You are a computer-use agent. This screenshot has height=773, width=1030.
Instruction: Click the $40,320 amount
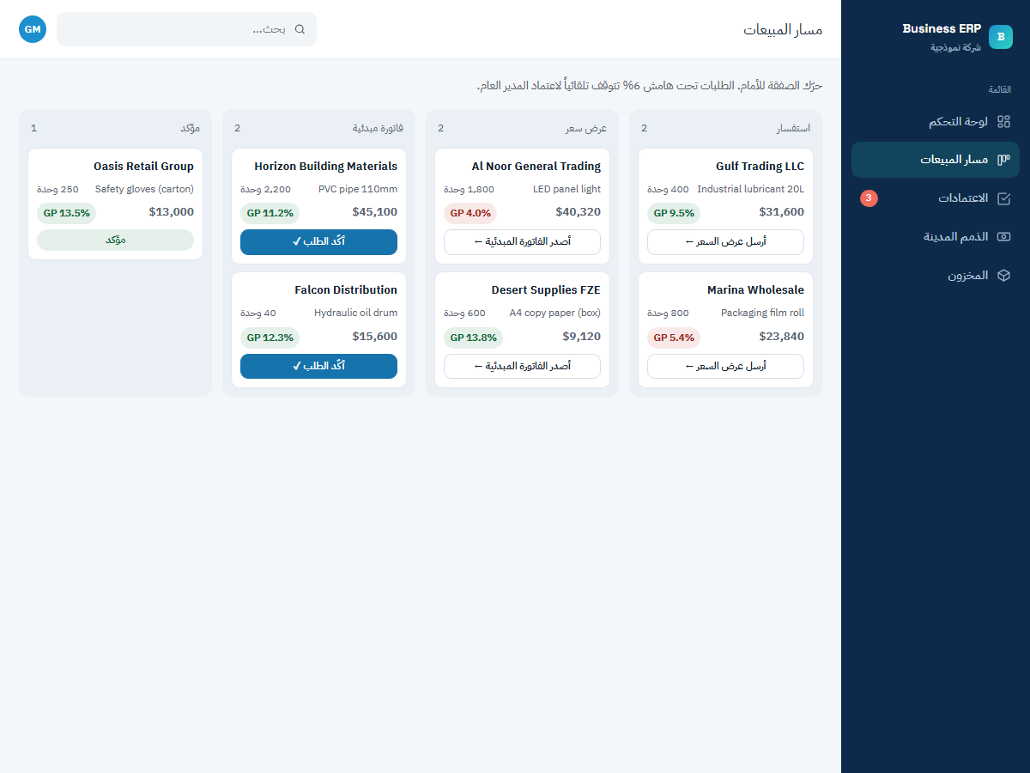[578, 212]
